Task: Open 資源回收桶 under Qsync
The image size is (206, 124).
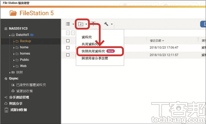Action: (24, 91)
